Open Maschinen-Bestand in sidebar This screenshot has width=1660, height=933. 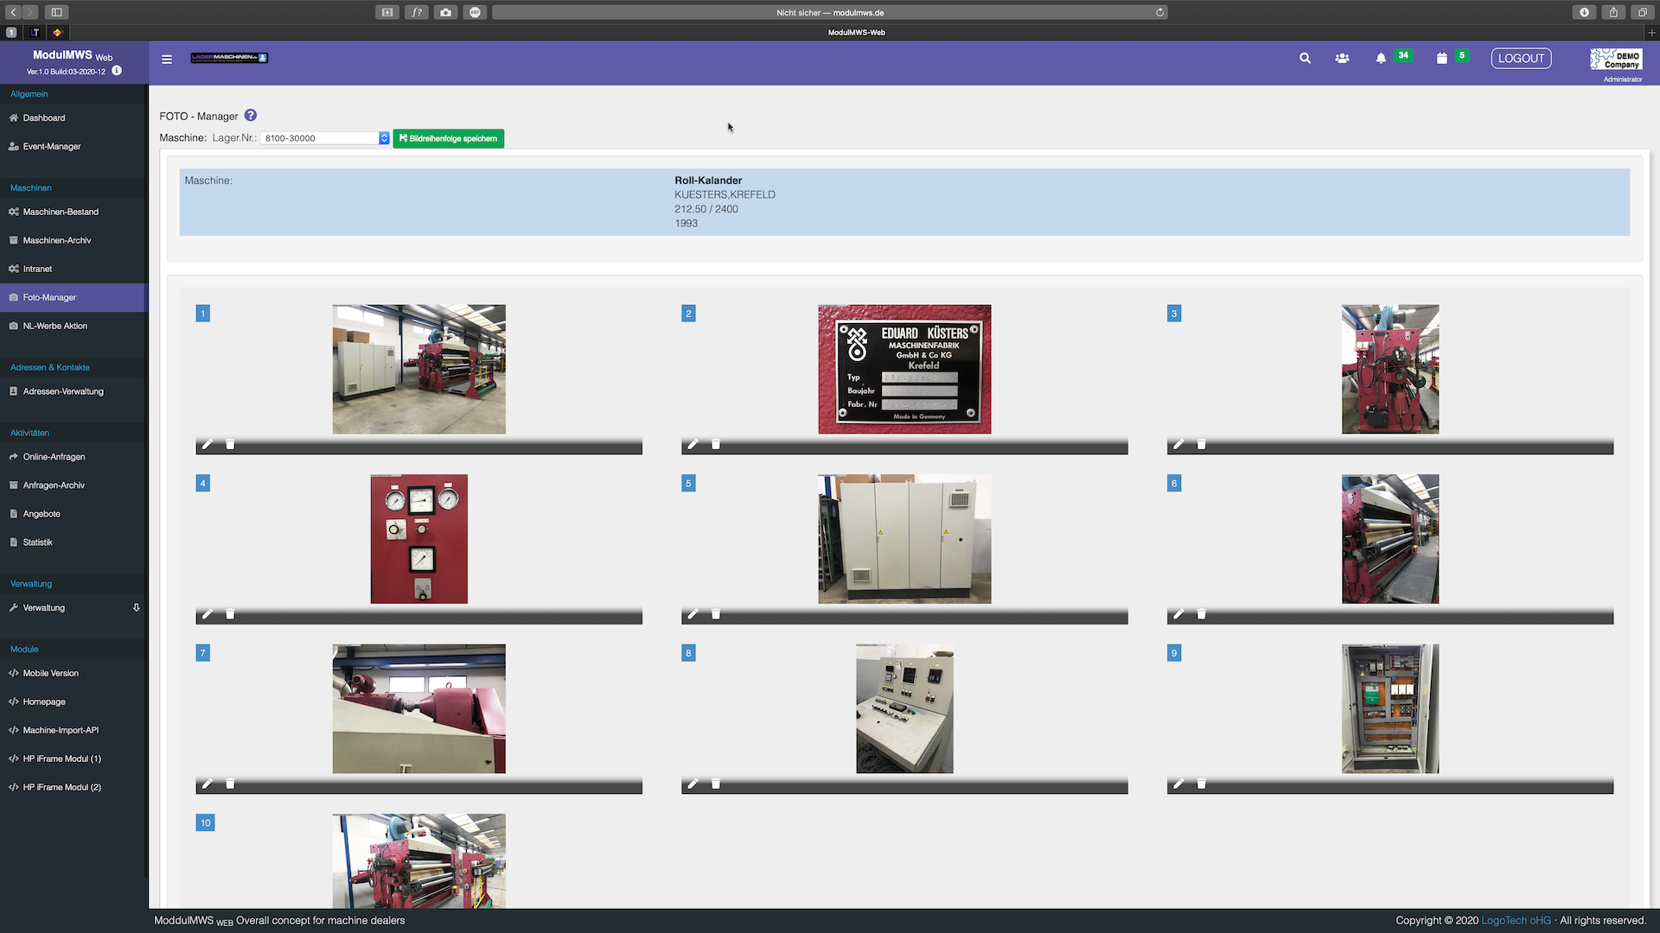click(x=61, y=213)
